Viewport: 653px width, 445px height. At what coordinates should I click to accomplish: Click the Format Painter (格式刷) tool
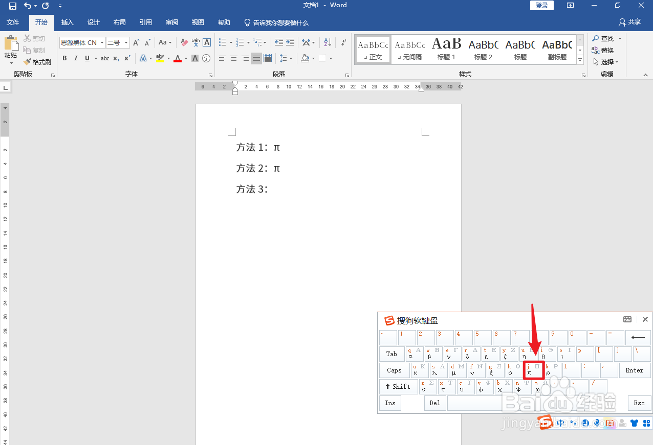pos(37,62)
